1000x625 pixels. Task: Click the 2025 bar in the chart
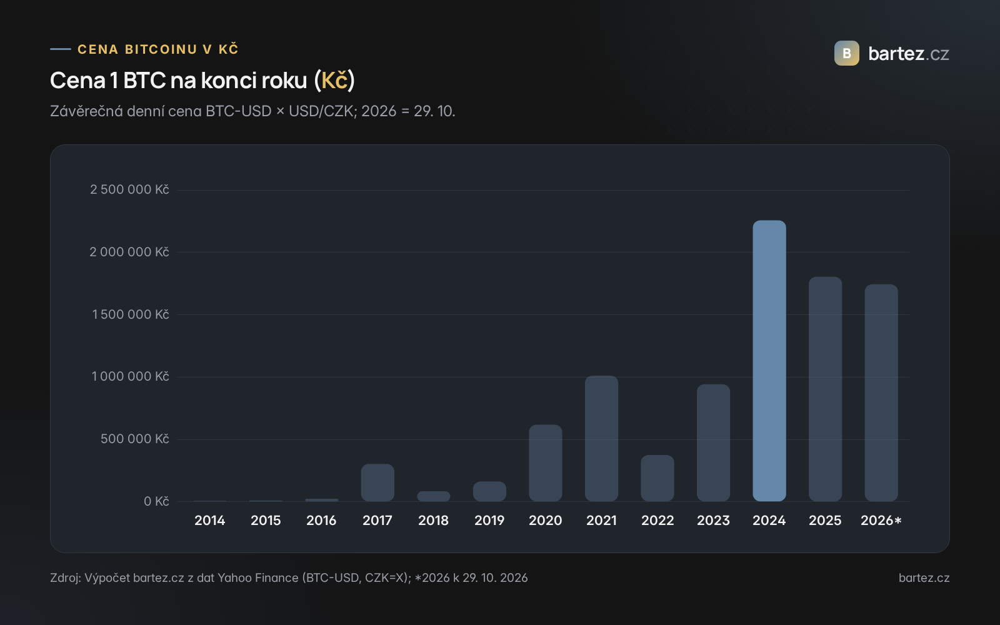825,389
